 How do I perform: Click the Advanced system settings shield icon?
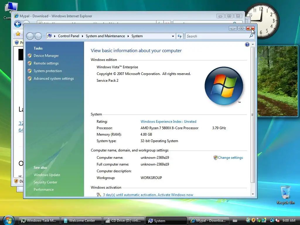point(30,79)
